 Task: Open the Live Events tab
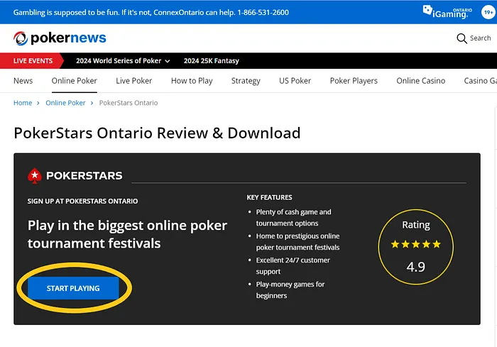click(33, 61)
